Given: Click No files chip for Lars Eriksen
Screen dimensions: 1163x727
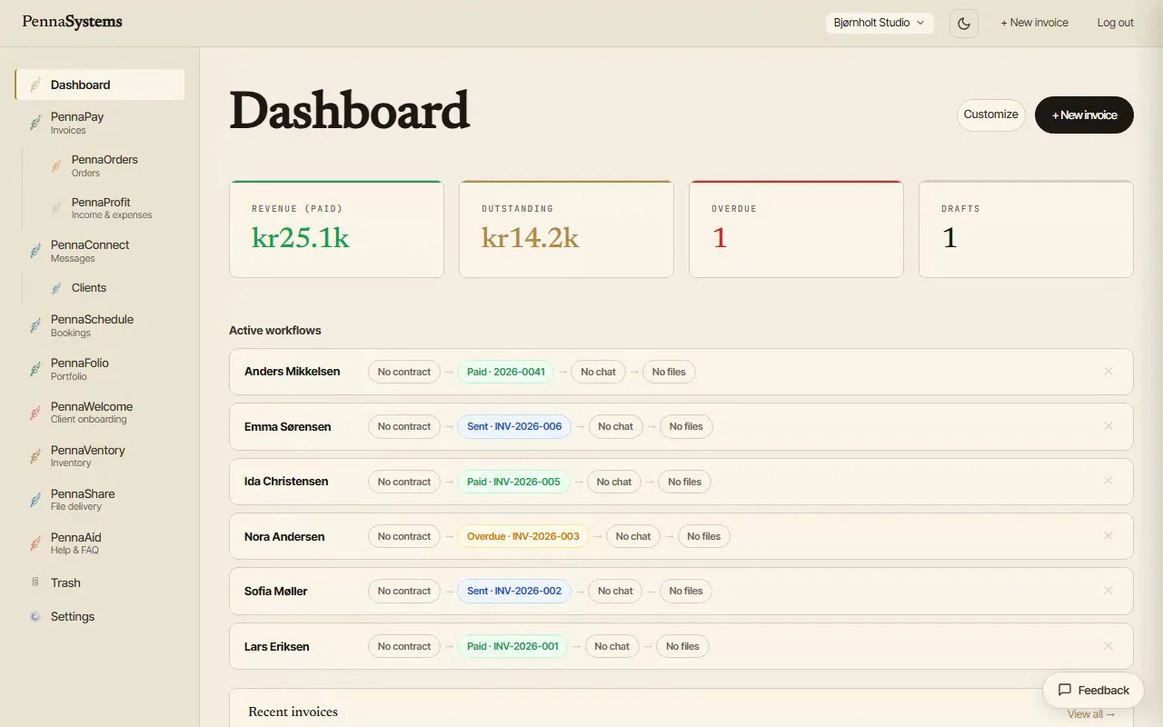Looking at the screenshot, I should click(x=682, y=646).
